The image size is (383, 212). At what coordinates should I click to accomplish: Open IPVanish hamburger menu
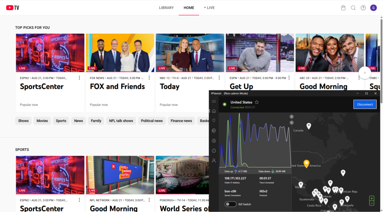coord(214,102)
